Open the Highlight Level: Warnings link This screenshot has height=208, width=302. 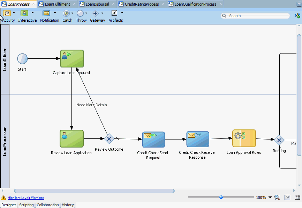(26, 198)
